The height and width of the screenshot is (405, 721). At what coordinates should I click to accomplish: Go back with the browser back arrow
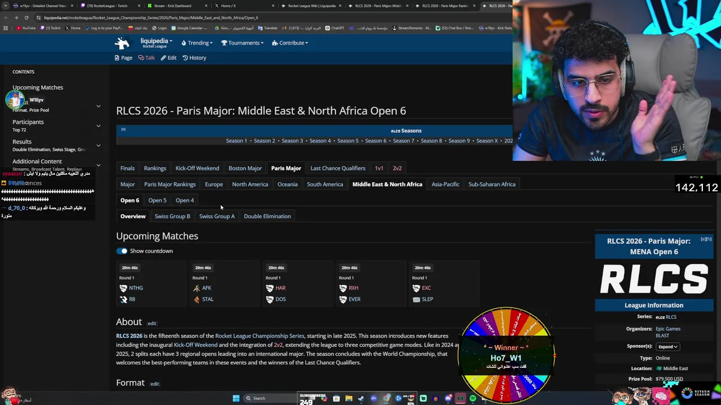tap(6, 17)
